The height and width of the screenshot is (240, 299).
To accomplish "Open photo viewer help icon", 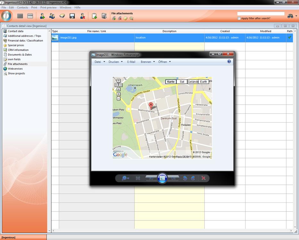I will pos(229,62).
